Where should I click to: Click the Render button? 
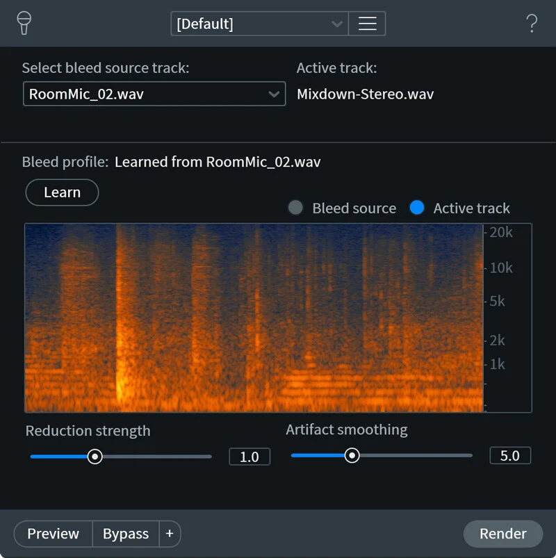pos(502,534)
